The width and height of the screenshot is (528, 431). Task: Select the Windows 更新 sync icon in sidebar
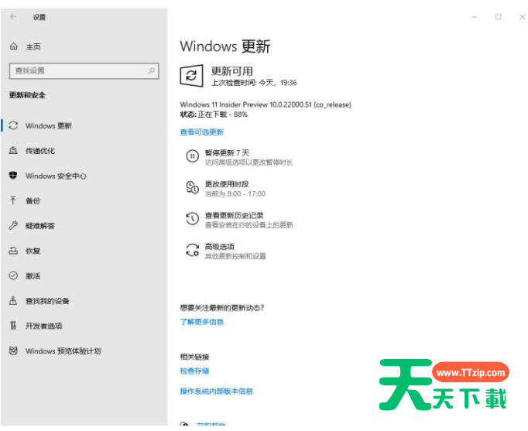(x=13, y=125)
